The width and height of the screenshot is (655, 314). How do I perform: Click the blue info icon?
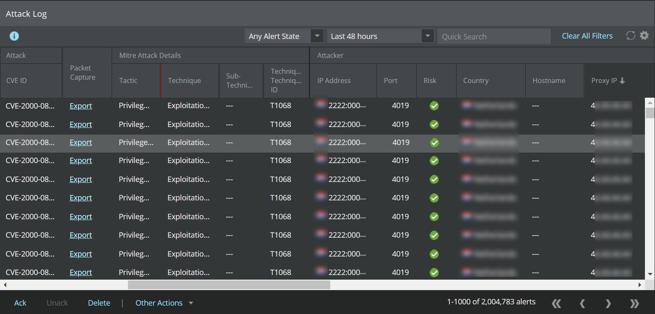pyautogui.click(x=14, y=36)
